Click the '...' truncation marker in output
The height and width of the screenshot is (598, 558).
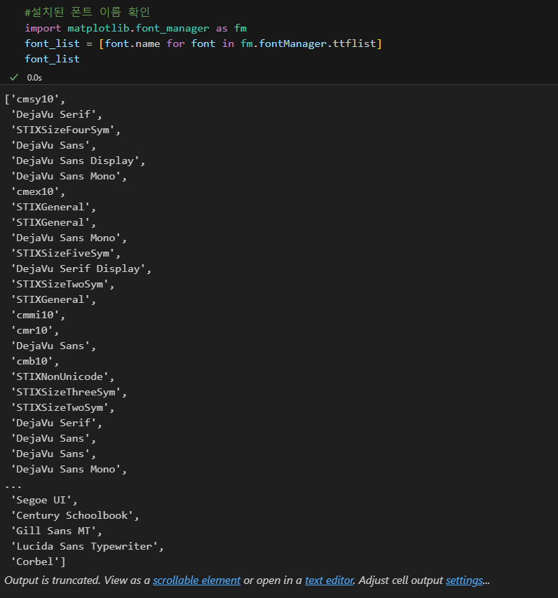point(13,487)
